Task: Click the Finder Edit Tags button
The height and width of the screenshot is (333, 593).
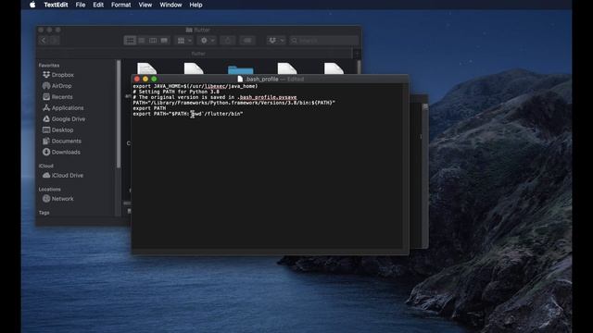Action: (247, 41)
